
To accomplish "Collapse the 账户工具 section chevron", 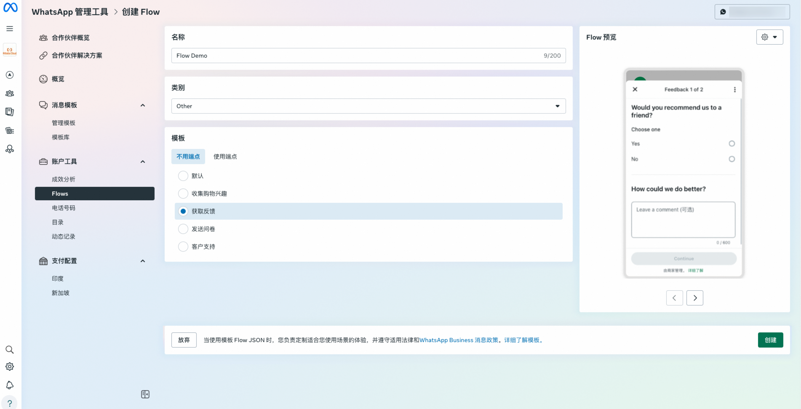I will (143, 162).
